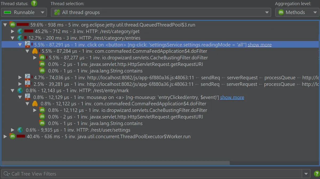Click show more link on mouseup row

(232, 97)
